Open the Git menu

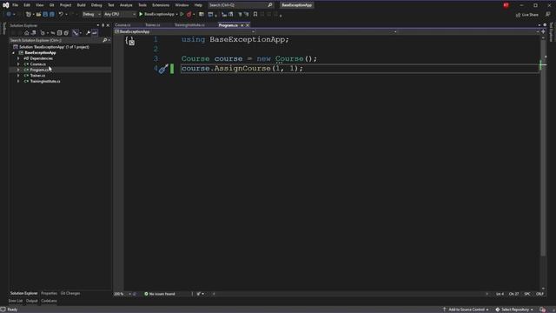tap(52, 5)
